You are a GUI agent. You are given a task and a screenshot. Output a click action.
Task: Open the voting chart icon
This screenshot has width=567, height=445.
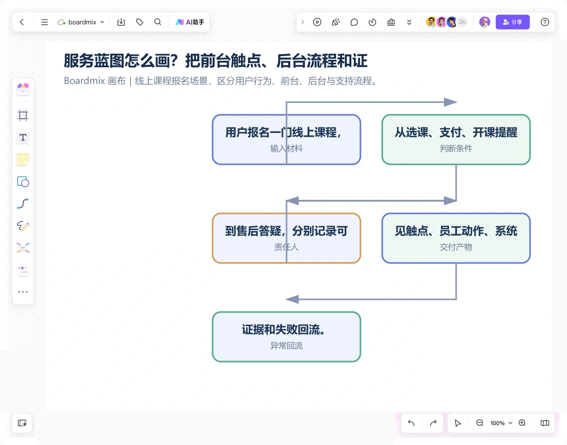tap(391, 22)
